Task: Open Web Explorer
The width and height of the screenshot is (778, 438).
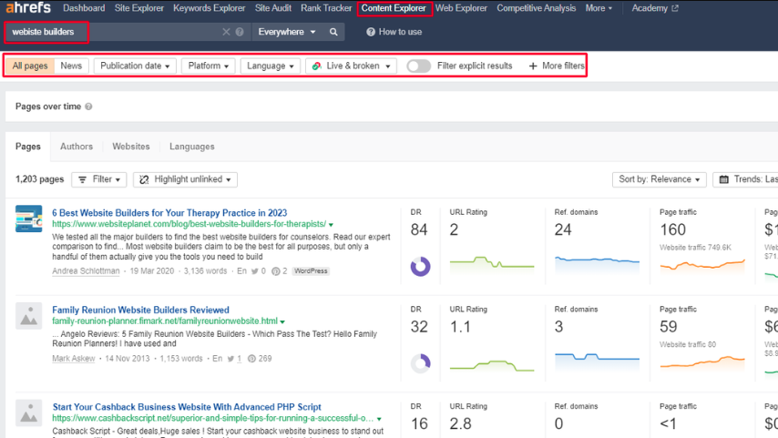Action: coord(461,8)
